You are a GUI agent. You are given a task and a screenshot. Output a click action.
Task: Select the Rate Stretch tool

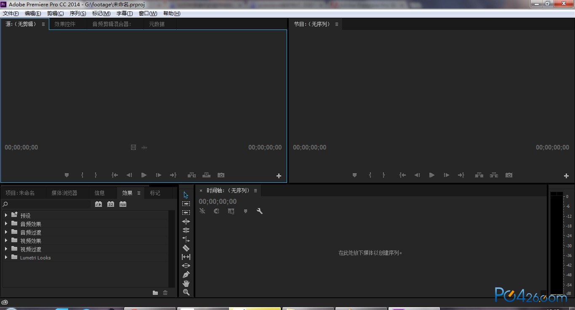coord(186,239)
